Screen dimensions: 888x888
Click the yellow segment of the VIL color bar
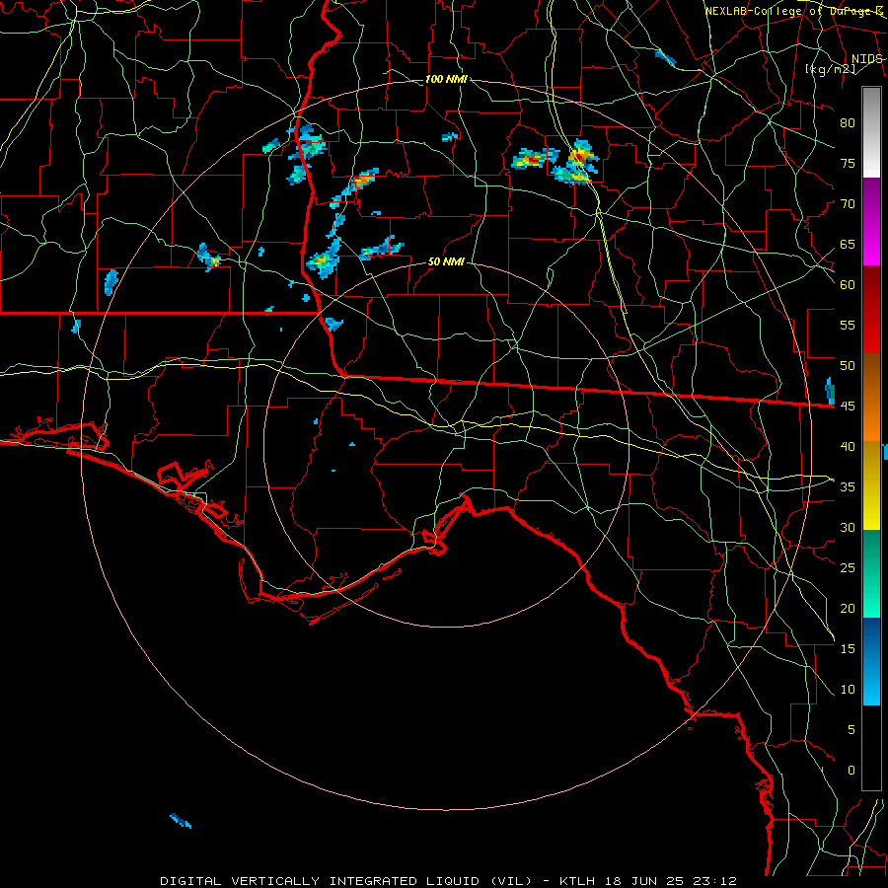pos(871,485)
